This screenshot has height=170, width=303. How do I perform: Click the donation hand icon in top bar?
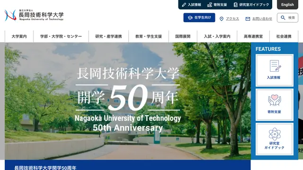[x=210, y=5]
